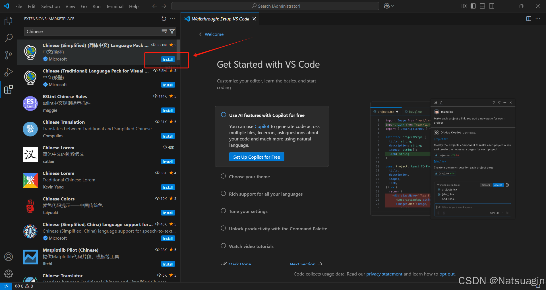Click the title bar Search [Administrator] box
Image resolution: width=546 pixels, height=290 pixels.
pos(275,6)
